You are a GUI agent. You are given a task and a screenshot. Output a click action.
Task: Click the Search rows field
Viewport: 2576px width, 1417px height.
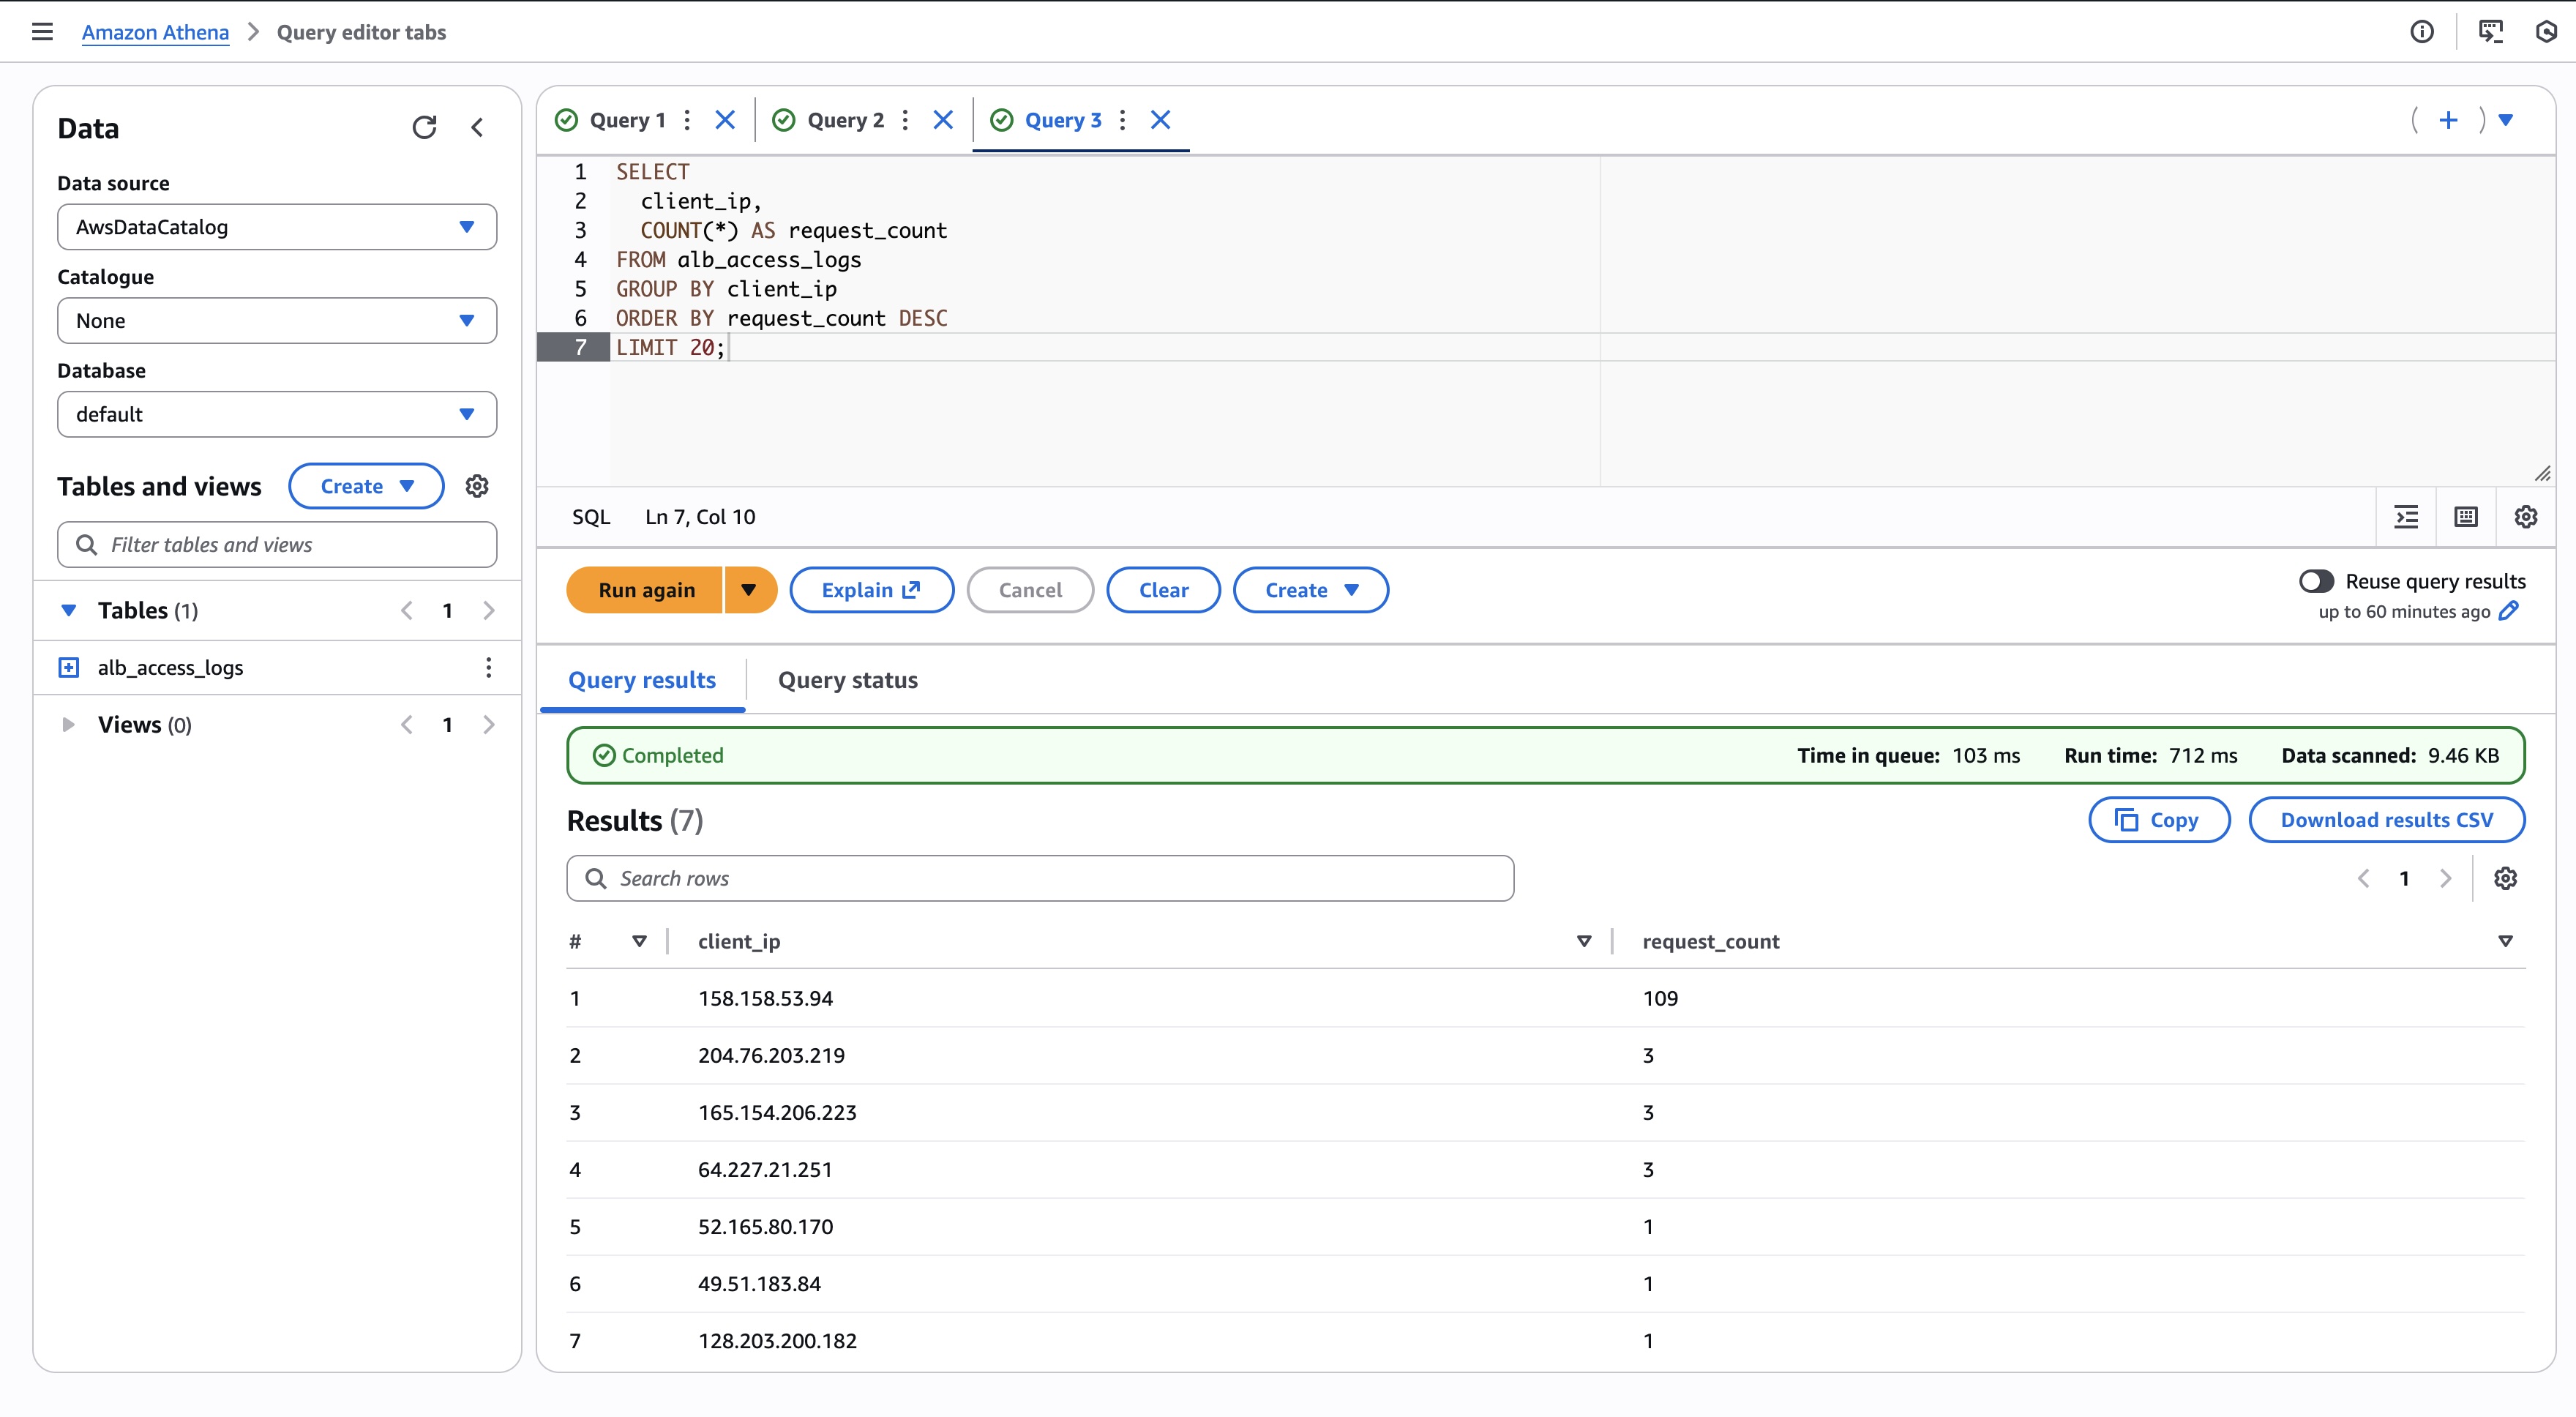[1040, 878]
